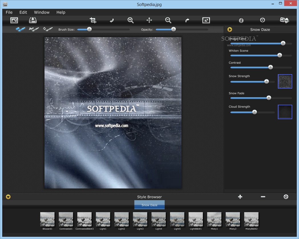Viewport: 299px width, 239px height.
Task: Apply the Misty2 preset thumbnail
Action: tap(233, 219)
